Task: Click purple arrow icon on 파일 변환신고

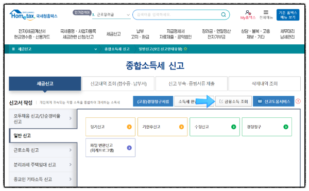Action: pos(129,148)
